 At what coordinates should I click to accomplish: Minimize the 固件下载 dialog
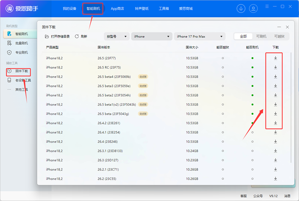tap(279, 27)
